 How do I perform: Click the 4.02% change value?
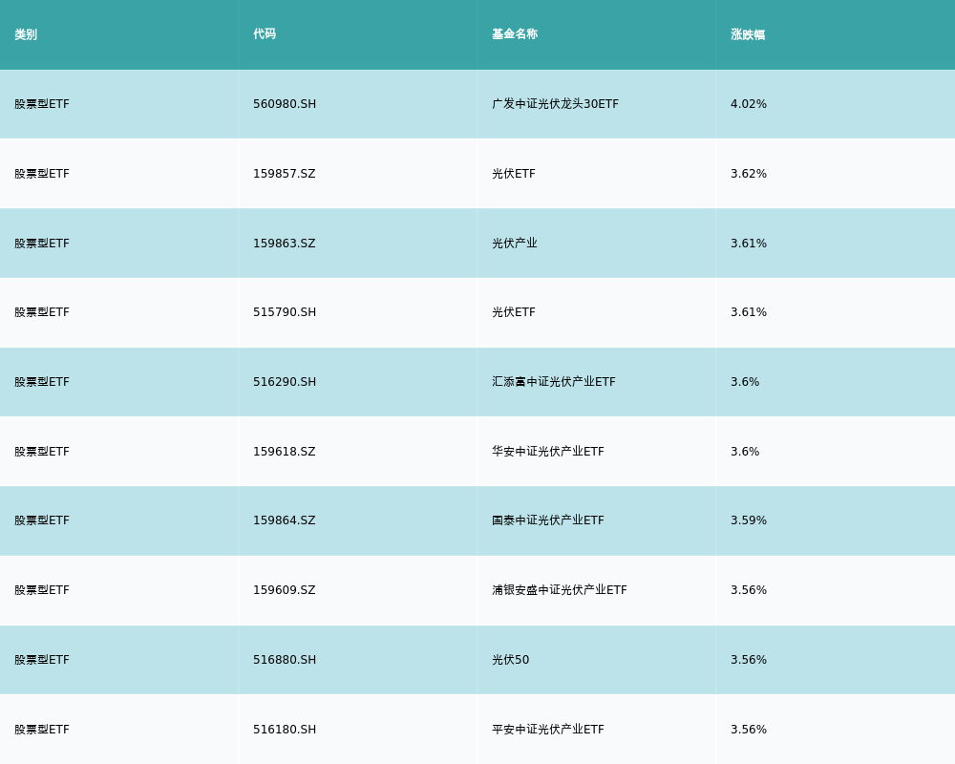click(x=749, y=104)
